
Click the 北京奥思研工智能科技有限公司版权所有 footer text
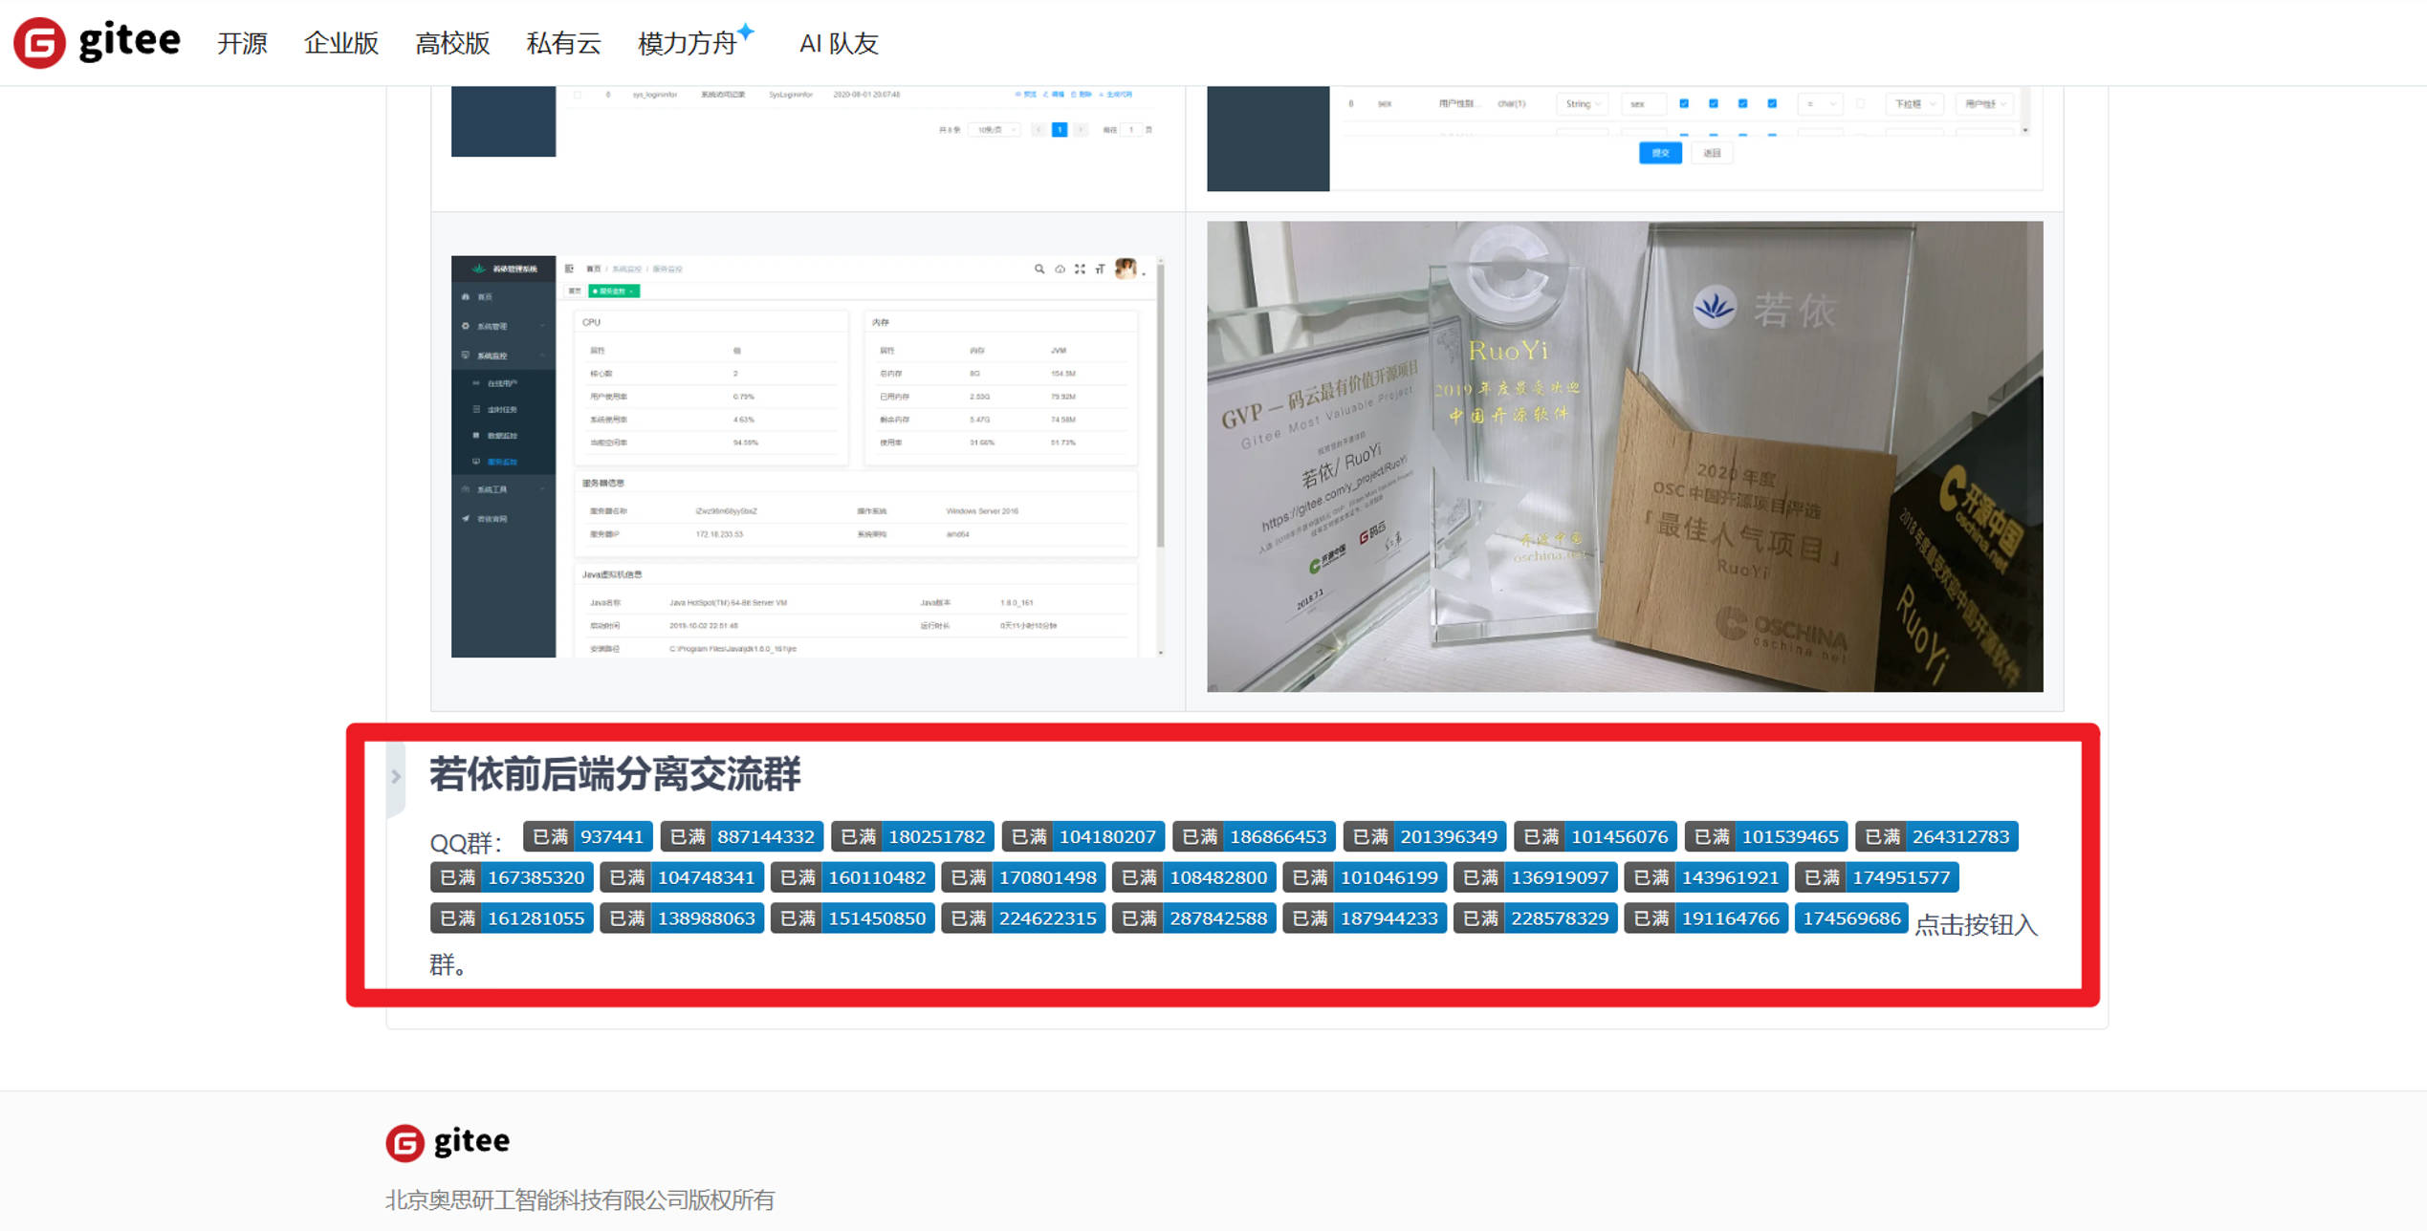[579, 1200]
